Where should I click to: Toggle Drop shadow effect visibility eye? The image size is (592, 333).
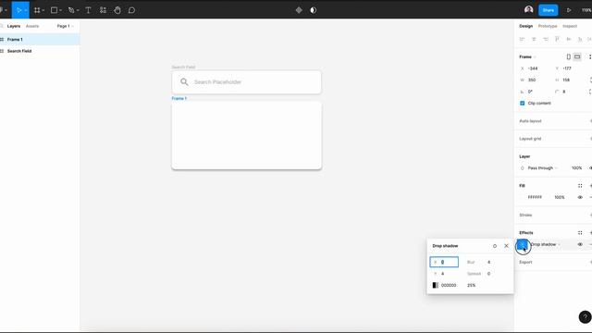click(580, 244)
